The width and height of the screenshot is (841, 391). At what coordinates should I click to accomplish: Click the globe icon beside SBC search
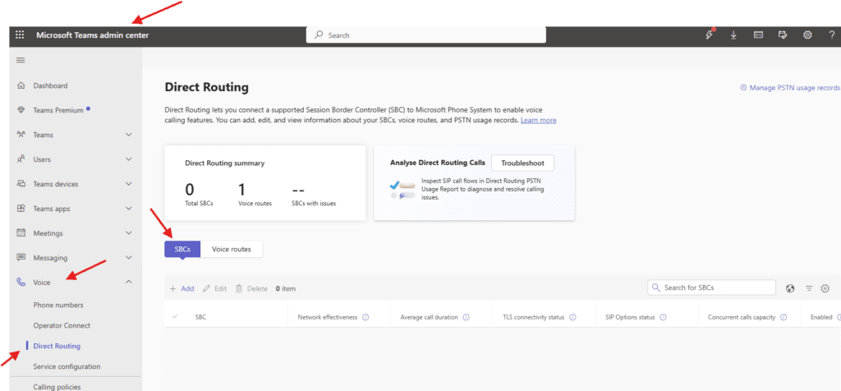coord(790,288)
